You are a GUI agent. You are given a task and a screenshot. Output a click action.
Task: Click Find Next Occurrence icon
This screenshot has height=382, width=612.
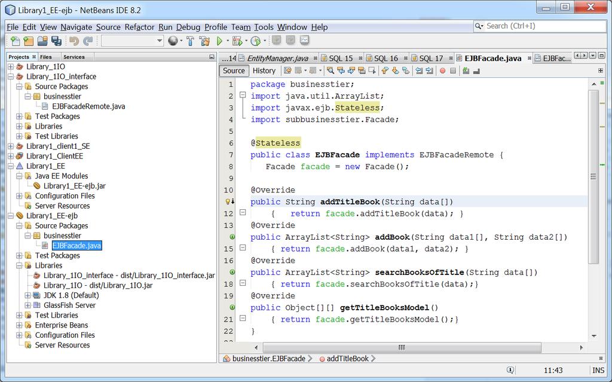pos(351,71)
